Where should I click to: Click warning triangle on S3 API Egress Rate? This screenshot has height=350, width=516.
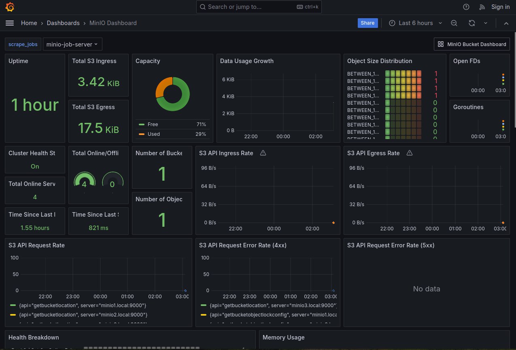click(x=410, y=153)
